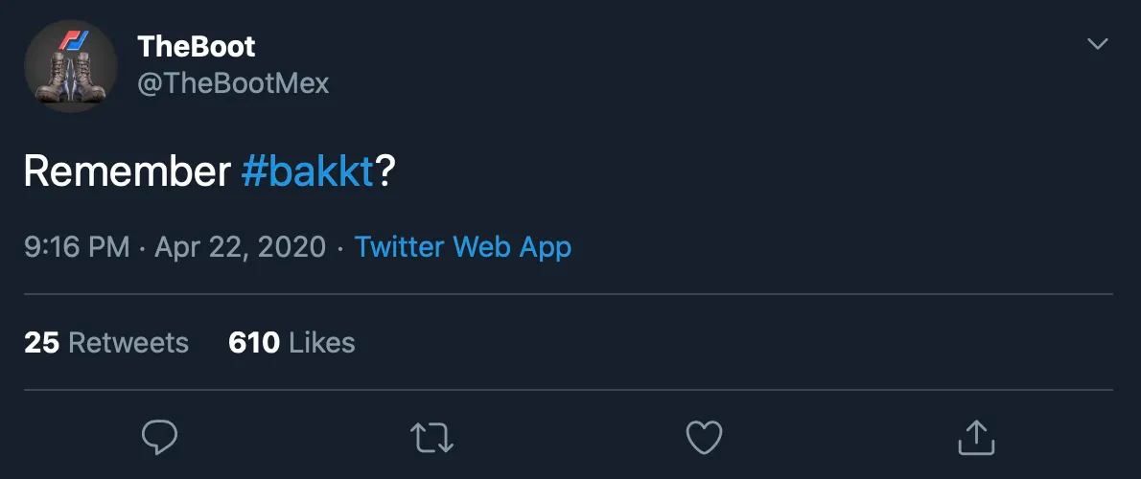This screenshot has width=1141, height=479.
Task: Click the number 610 like count
Action: 253,342
